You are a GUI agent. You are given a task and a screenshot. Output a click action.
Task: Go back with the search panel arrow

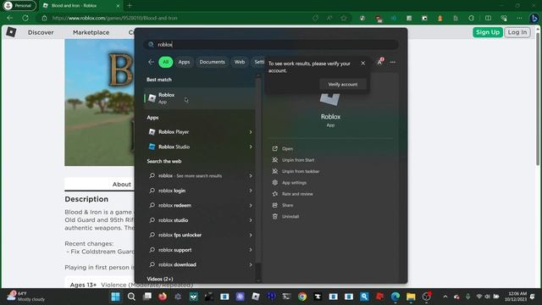151,62
